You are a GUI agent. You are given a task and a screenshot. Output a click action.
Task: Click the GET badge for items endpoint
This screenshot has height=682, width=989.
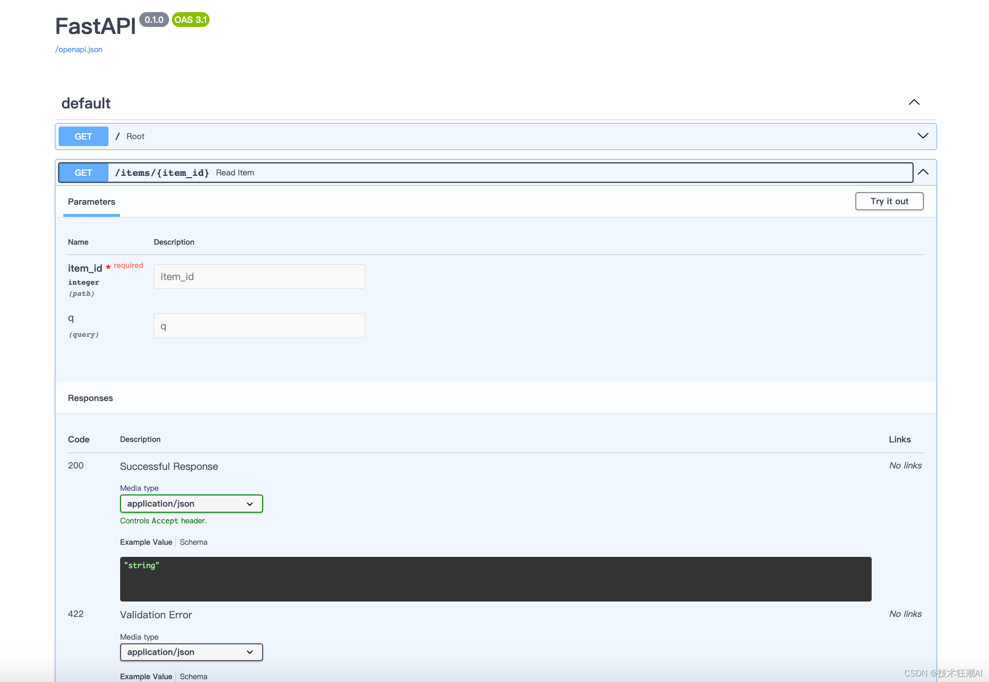83,173
